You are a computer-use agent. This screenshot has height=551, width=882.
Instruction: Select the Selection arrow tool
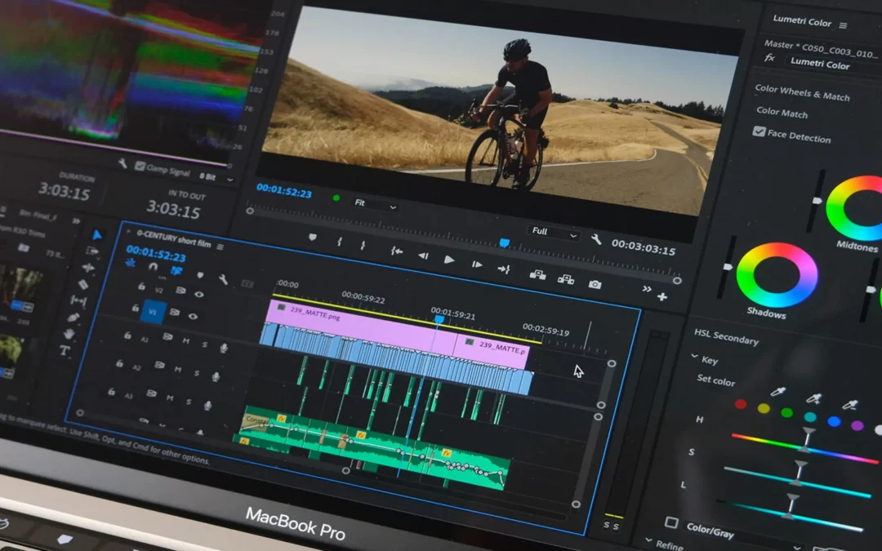click(x=96, y=234)
